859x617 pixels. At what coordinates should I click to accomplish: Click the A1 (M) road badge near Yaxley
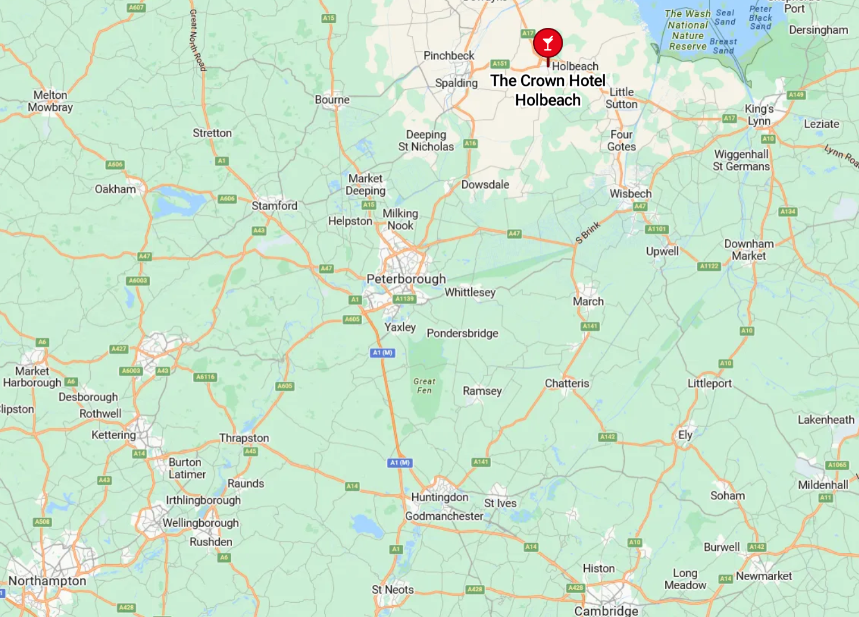pyautogui.click(x=383, y=353)
